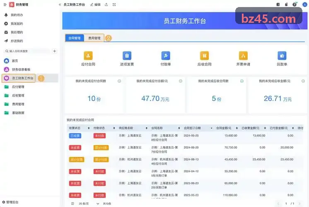Image resolution: width=309 pixels, height=207 pixels.
Task: Click the red 财务管理 app logo
Action: [x=12, y=5]
